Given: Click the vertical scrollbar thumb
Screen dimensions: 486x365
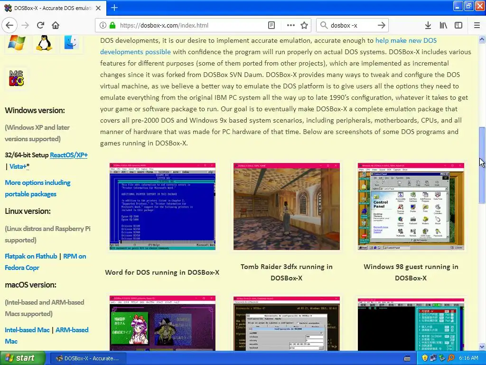Looking at the screenshot, I should [482, 165].
